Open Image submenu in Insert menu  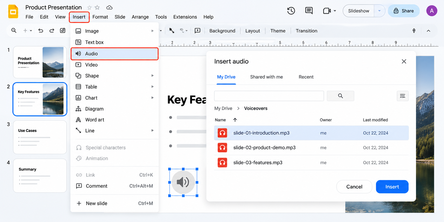coord(115,31)
